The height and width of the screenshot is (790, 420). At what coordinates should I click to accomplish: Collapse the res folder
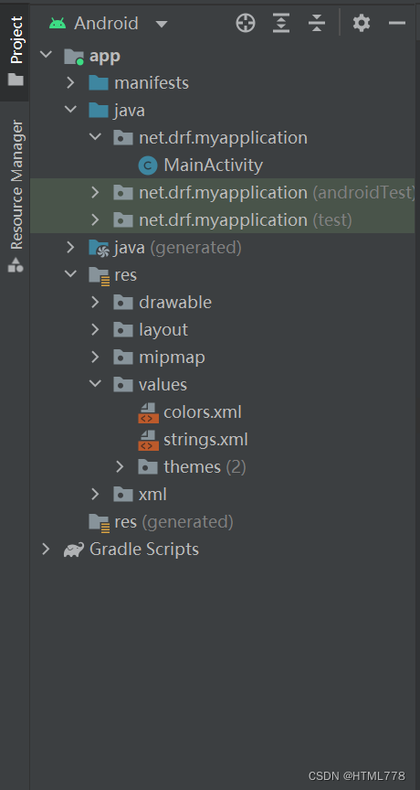tap(70, 274)
